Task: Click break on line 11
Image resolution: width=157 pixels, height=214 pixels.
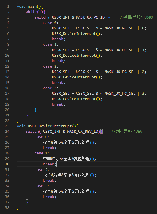Action: coord(57,61)
